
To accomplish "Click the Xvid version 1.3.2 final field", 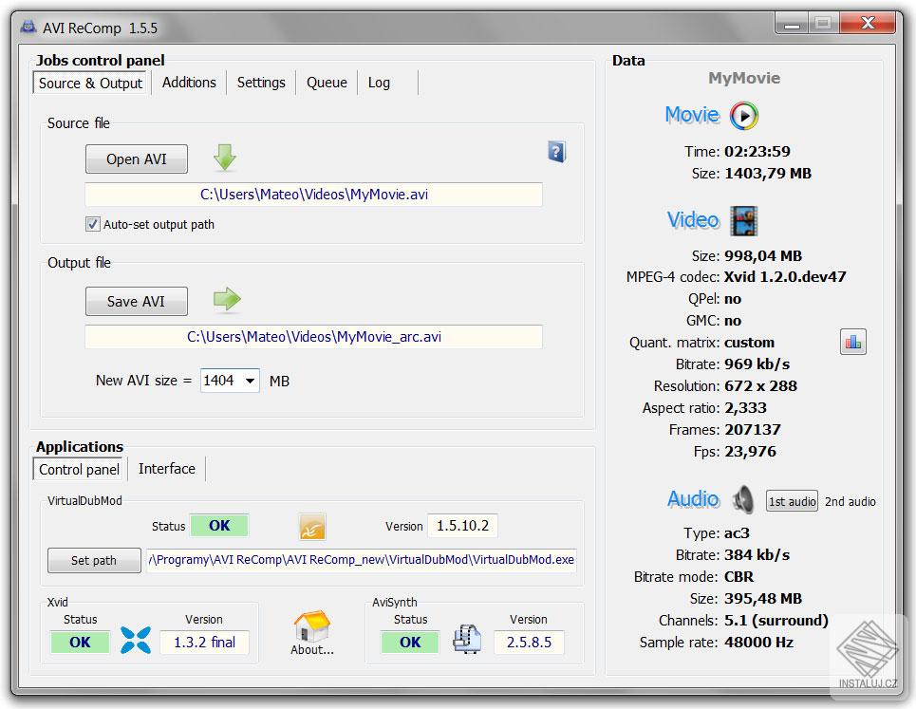I will click(204, 643).
